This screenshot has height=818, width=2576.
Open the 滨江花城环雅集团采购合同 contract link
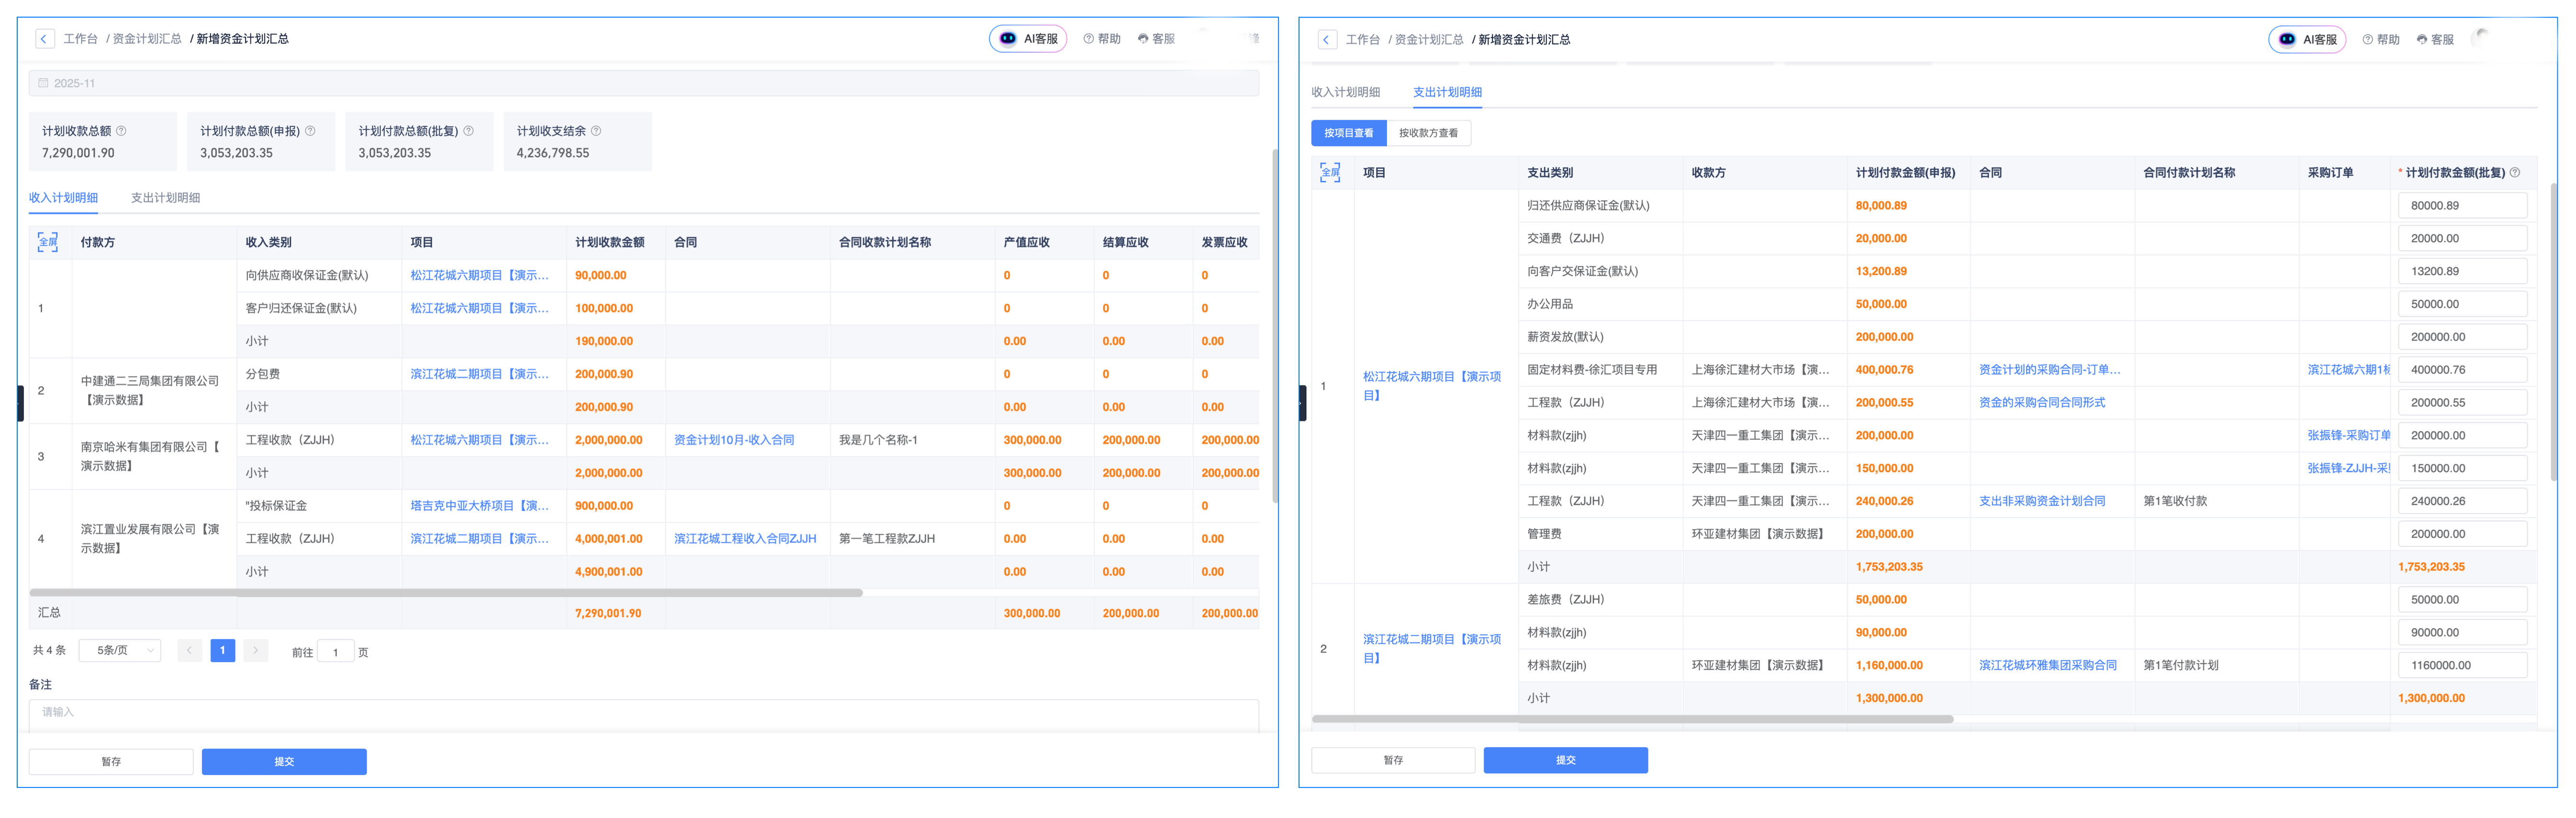(2047, 665)
